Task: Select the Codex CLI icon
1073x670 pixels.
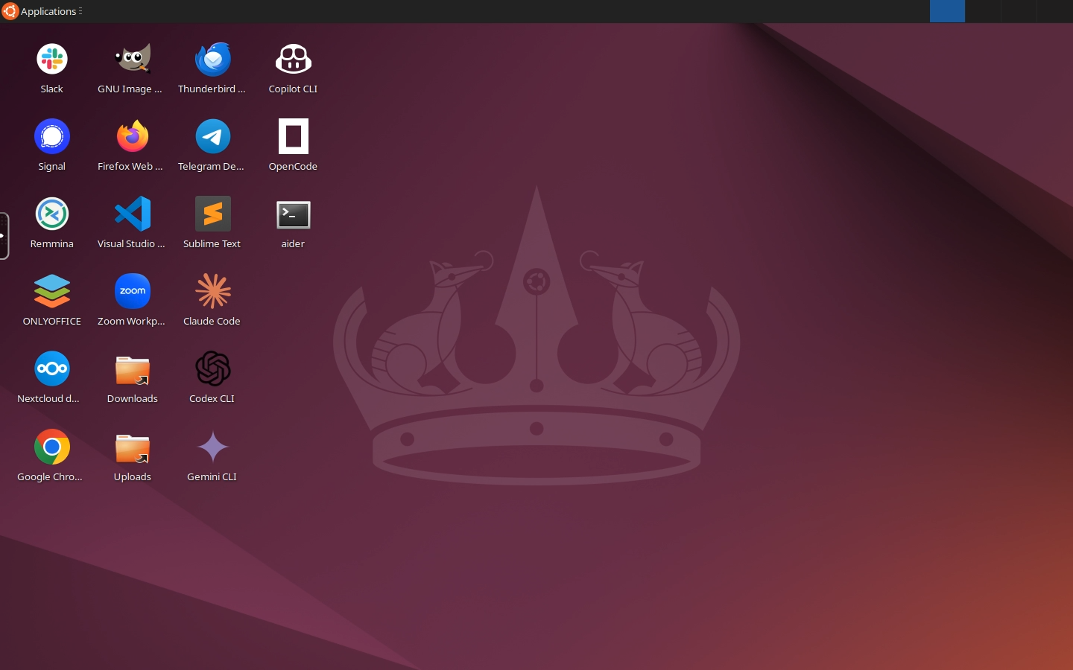Action: click(213, 369)
